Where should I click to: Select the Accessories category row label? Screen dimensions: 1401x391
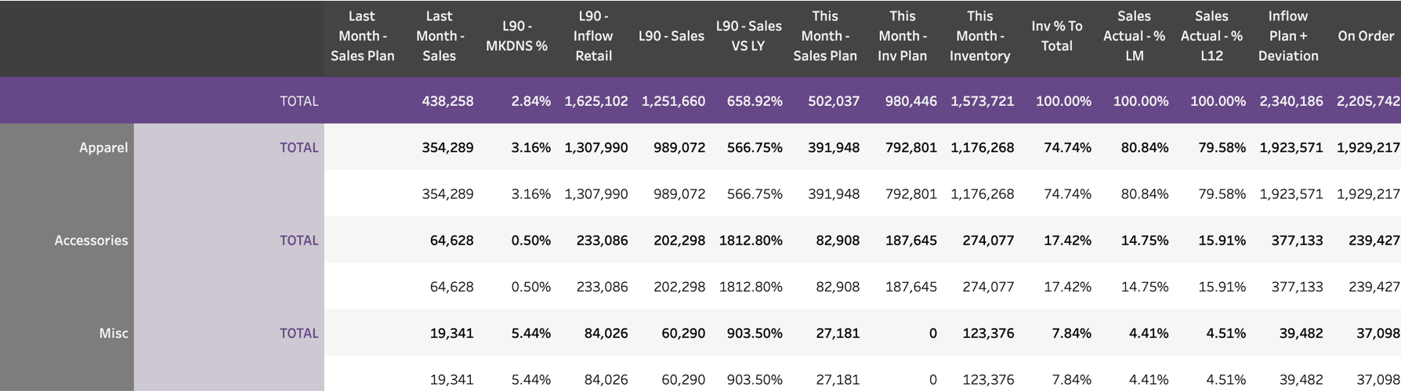coord(91,241)
